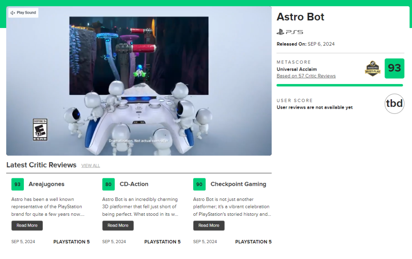Click the green 93 Metascore box

point(394,68)
